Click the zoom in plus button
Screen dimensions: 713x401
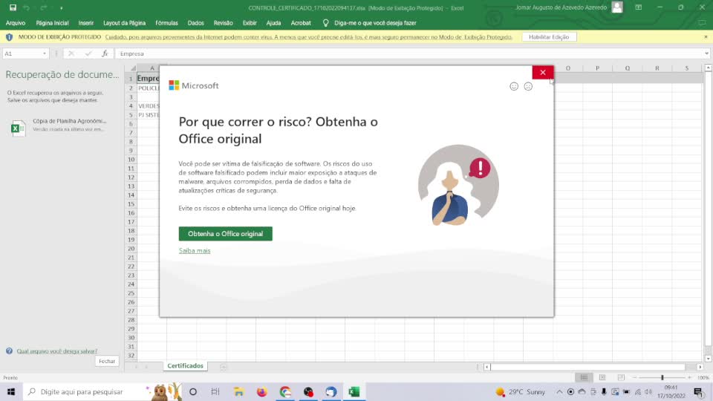(x=689, y=377)
